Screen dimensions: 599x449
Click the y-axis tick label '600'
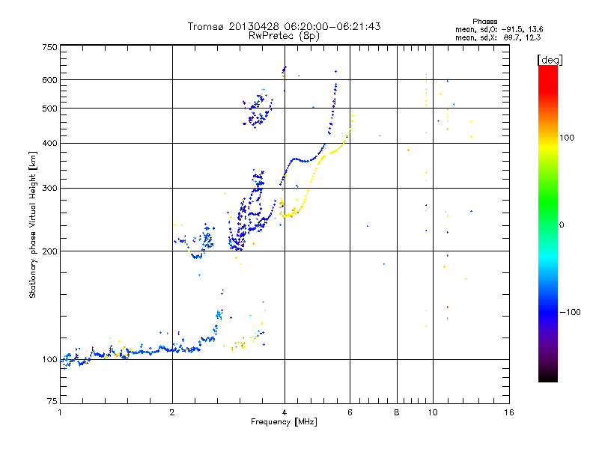49,80
